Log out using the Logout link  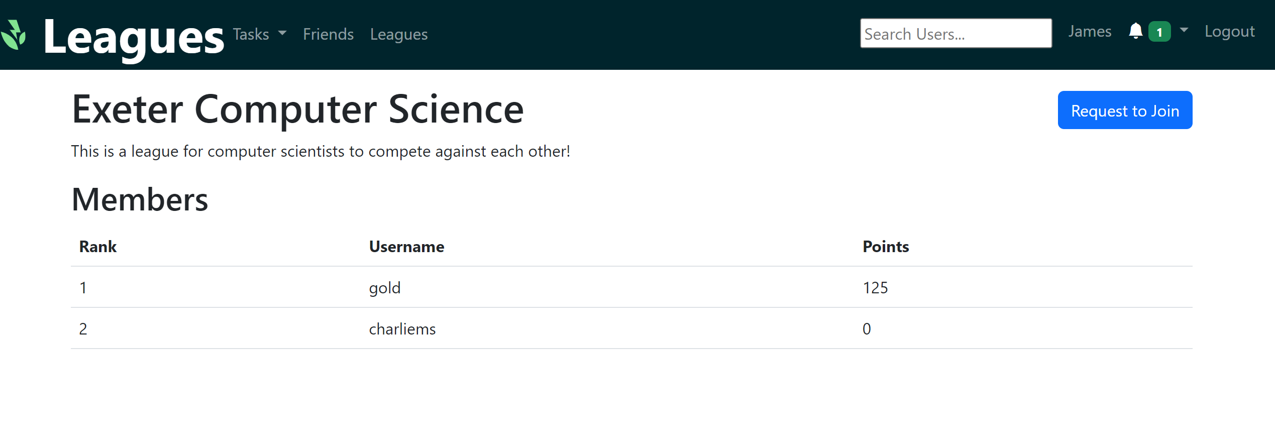[x=1229, y=32]
